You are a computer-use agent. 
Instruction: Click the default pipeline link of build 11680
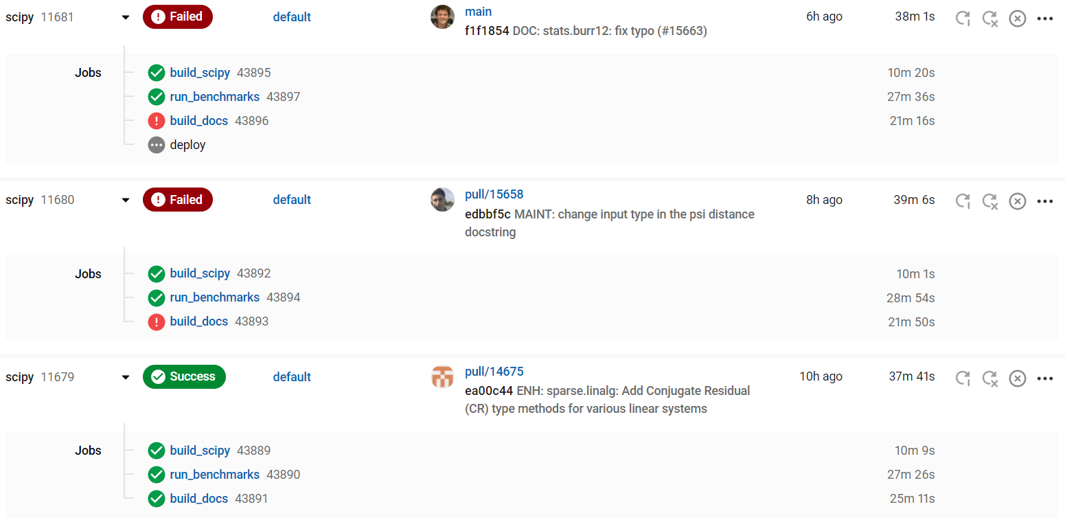[292, 199]
